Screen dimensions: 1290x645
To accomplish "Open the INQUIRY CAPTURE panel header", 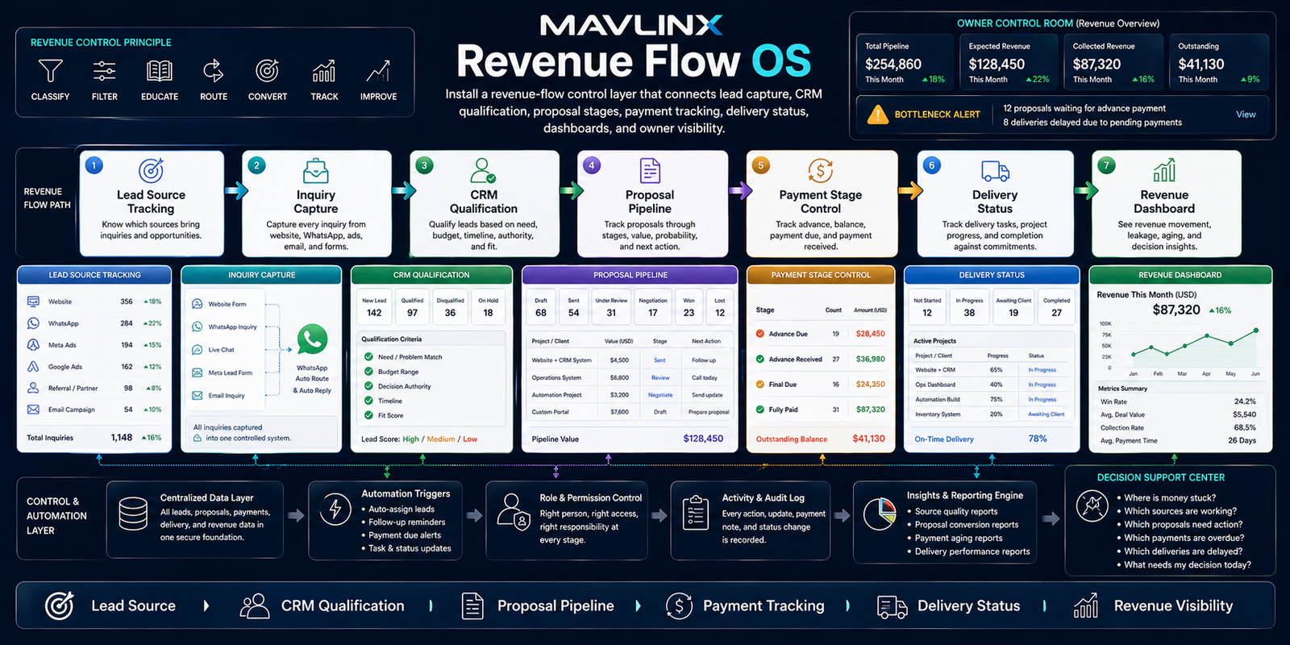I will pyautogui.click(x=261, y=275).
